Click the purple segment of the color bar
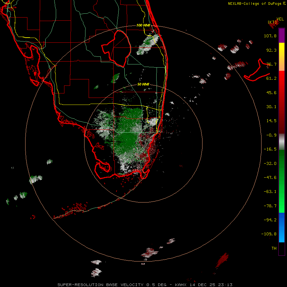The height and width of the screenshot is (287, 287). point(282,35)
